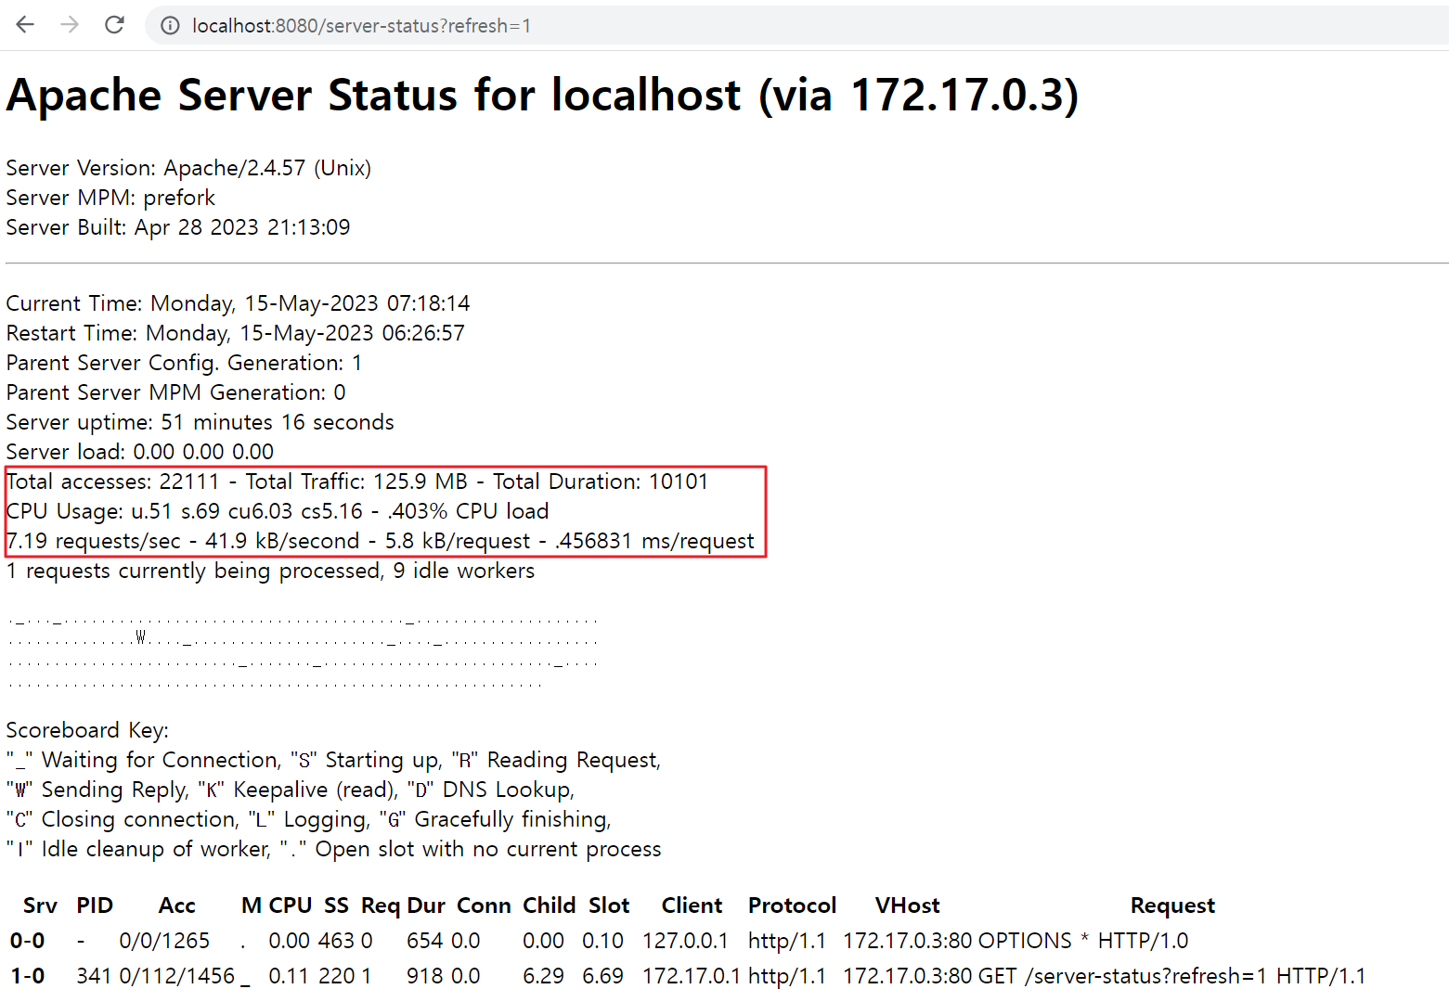The image size is (1449, 989).
Task: Click the 1-0 server row cell
Action: [x=27, y=976]
